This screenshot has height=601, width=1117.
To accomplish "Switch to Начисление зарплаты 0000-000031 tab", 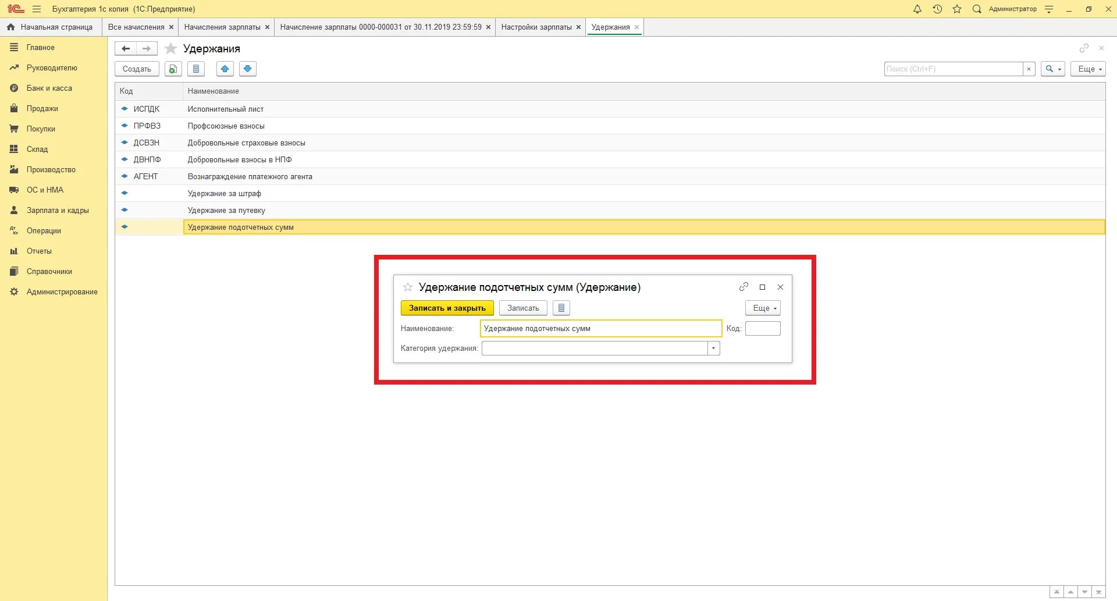I will click(x=380, y=27).
